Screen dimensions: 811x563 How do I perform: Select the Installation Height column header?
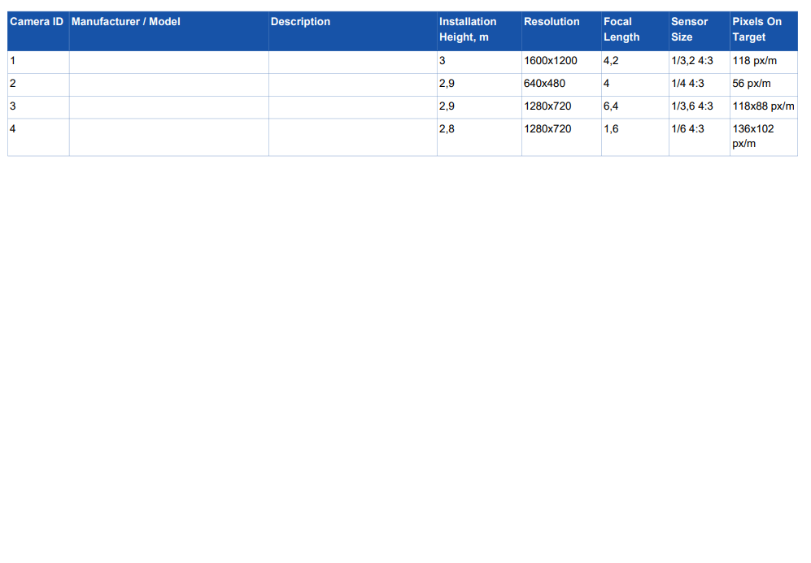tap(468, 29)
